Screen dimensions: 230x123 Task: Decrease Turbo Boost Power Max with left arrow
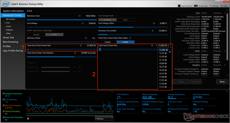[x=157, y=45]
